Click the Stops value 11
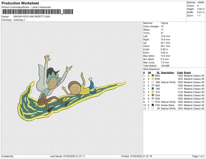Screen dimensions: 206x159 pos(162,29)
